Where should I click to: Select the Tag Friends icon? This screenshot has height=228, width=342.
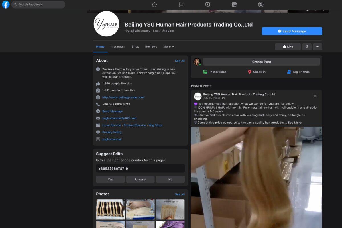(289, 72)
